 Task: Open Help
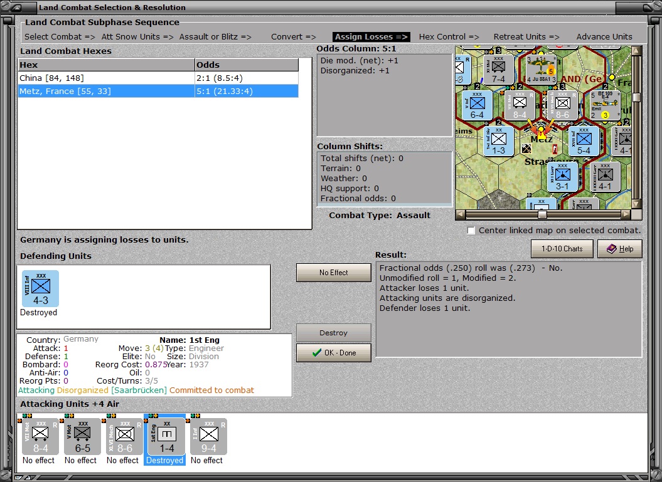point(620,249)
